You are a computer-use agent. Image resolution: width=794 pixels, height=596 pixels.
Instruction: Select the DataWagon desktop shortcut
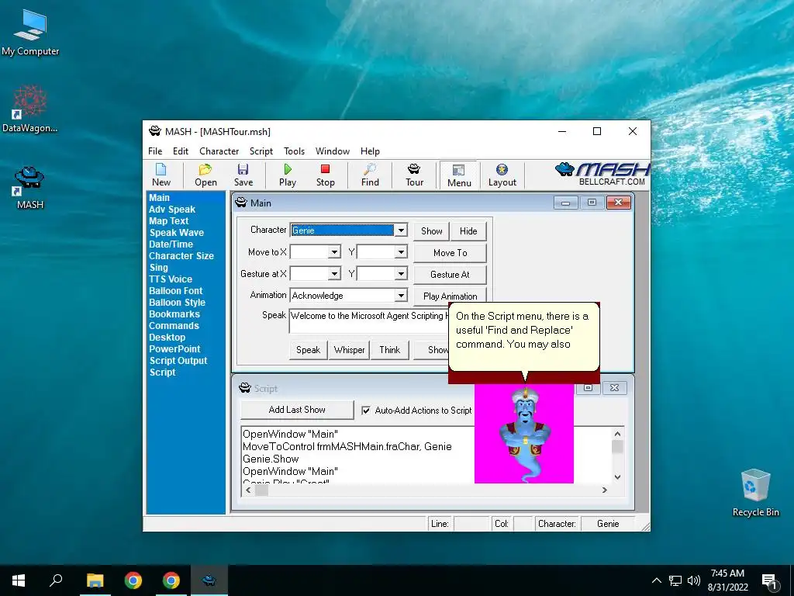pos(30,109)
